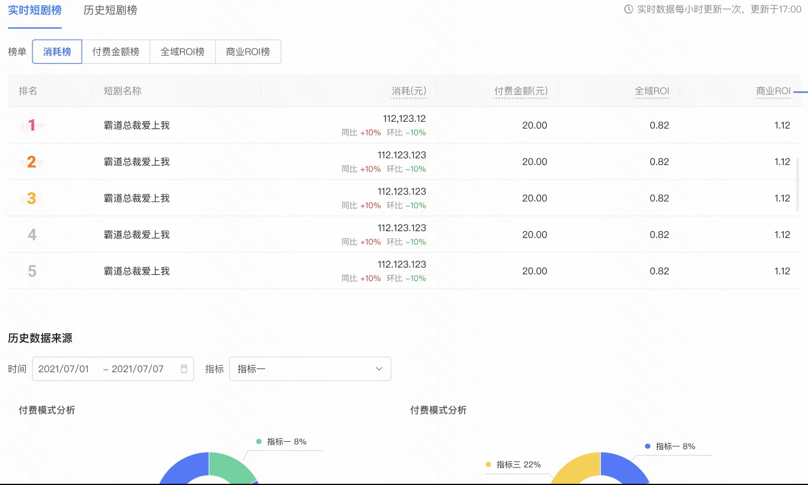Click the rank 1 badge
The image size is (808, 485).
[x=32, y=125]
